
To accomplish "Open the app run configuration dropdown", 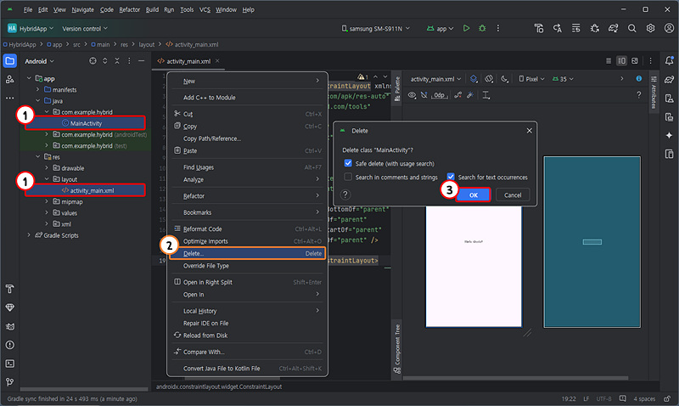I will coord(440,29).
